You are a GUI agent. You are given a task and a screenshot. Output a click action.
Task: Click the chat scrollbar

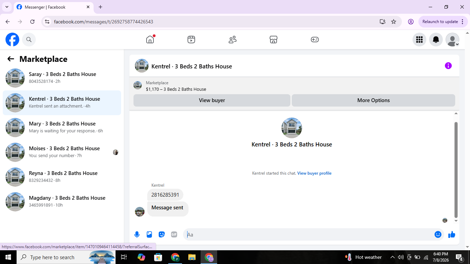(x=456, y=169)
